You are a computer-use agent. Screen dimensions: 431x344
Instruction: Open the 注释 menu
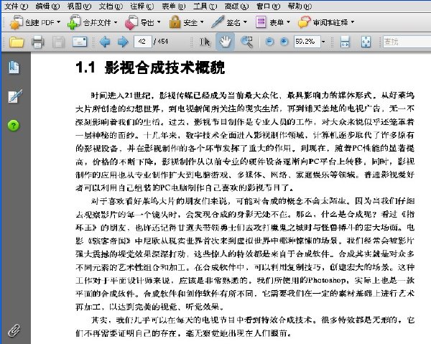(142, 6)
